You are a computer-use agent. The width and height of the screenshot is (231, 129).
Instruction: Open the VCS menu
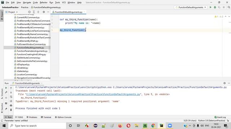point(64,3)
